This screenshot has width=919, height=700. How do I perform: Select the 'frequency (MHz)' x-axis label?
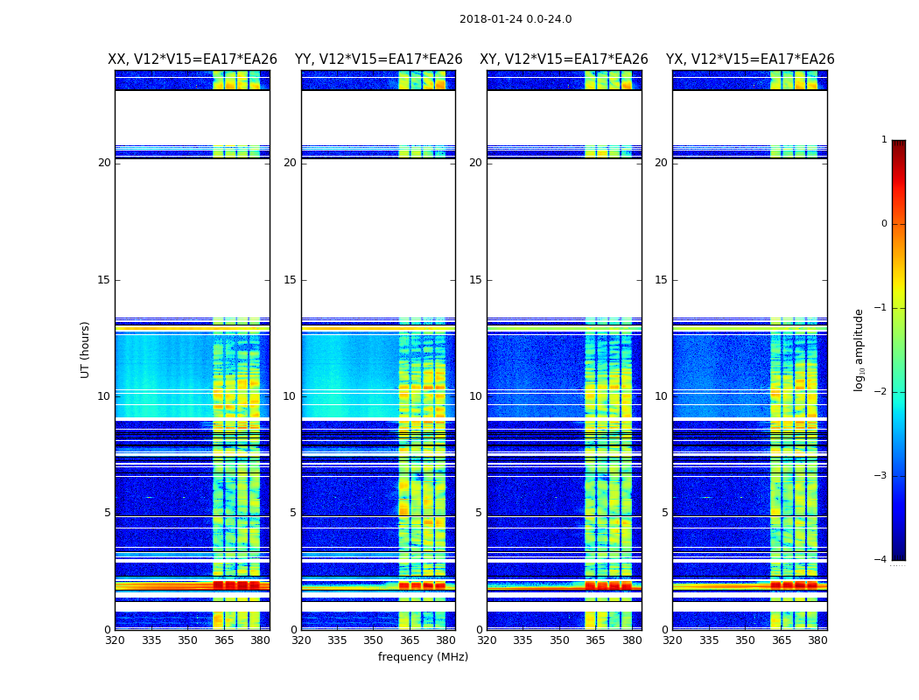[x=423, y=657]
